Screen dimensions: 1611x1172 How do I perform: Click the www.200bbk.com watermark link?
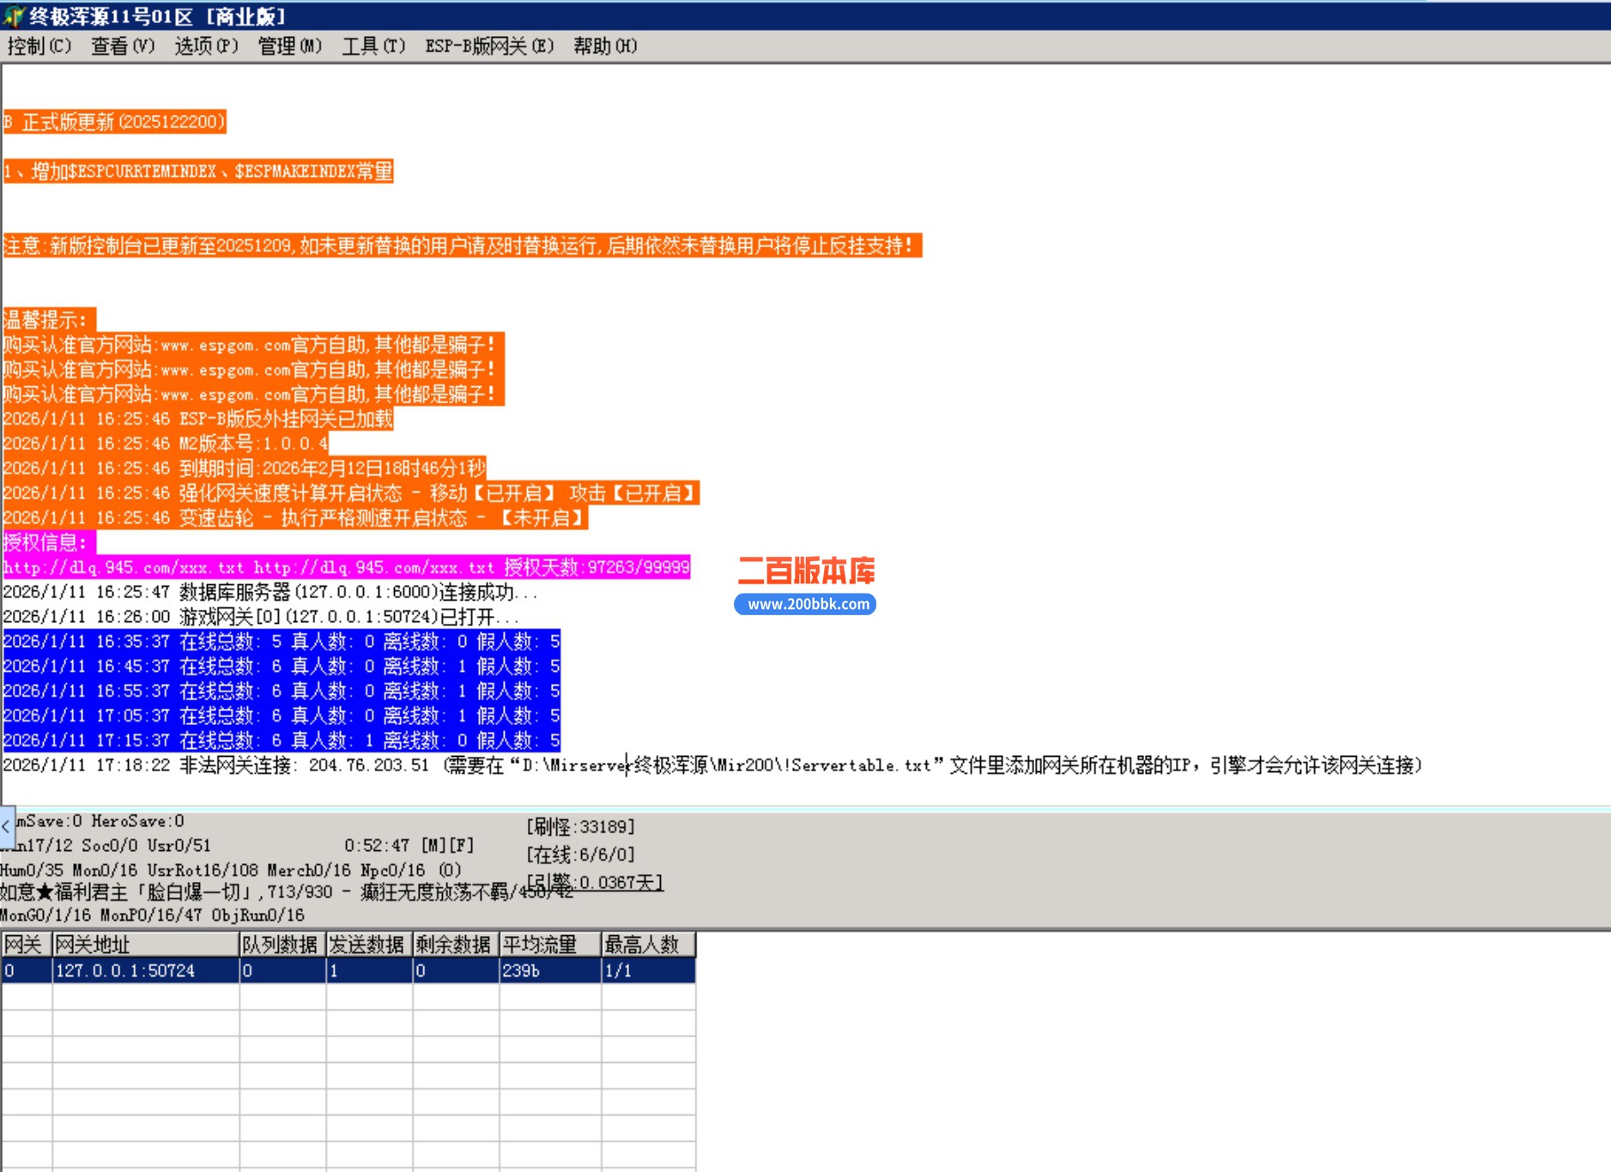coord(807,604)
